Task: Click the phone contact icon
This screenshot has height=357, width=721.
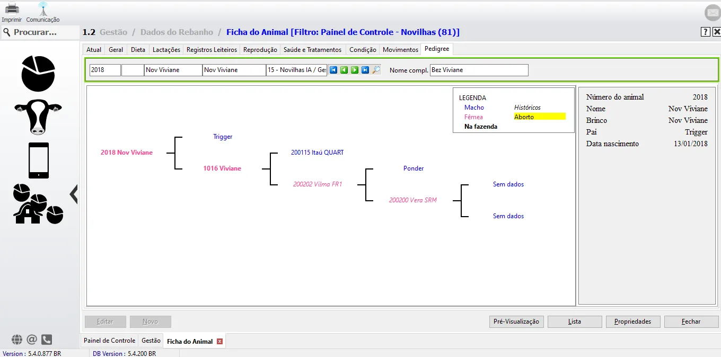Action: click(x=47, y=340)
